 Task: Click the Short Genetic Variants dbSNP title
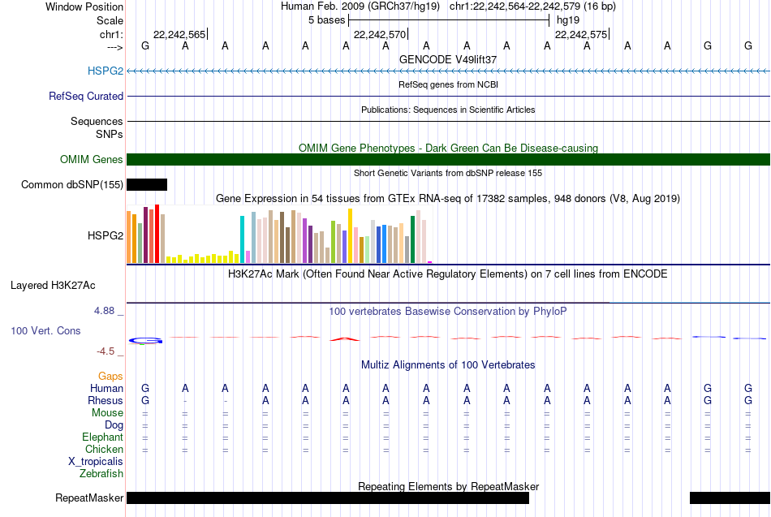point(448,173)
